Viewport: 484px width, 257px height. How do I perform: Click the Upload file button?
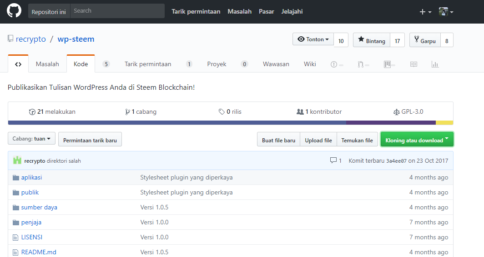click(318, 140)
